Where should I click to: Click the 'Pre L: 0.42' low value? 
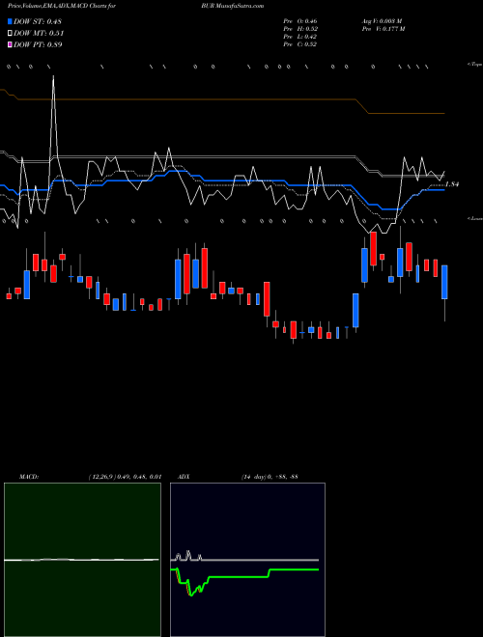pyautogui.click(x=300, y=37)
